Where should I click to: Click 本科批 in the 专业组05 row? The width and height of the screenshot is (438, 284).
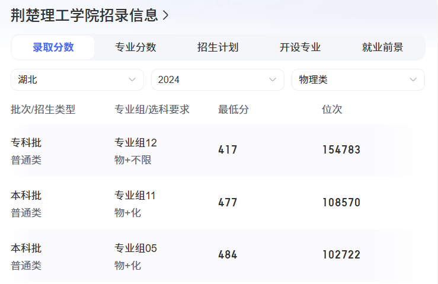click(26, 248)
